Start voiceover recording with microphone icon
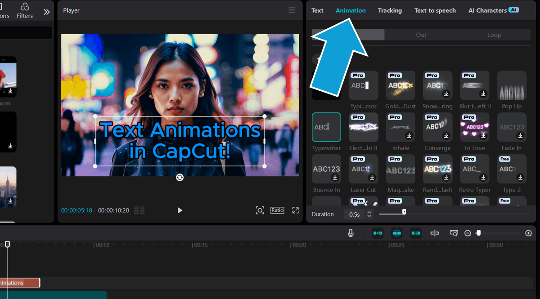The image size is (540, 299). [x=351, y=233]
